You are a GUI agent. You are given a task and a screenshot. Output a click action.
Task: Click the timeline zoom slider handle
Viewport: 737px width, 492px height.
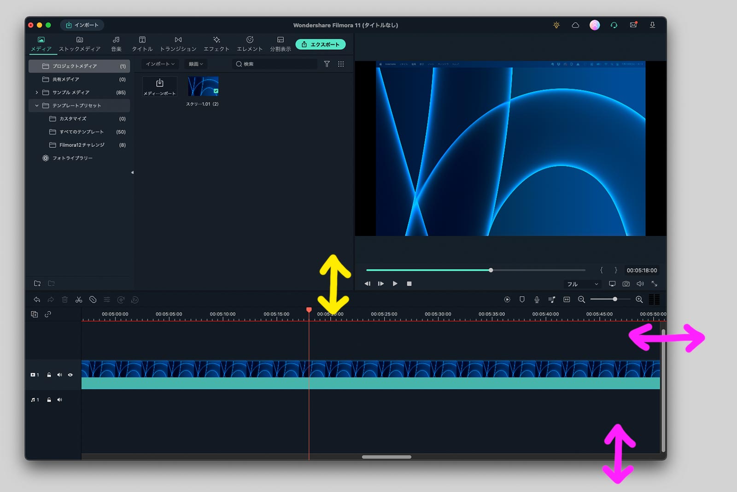[615, 299]
